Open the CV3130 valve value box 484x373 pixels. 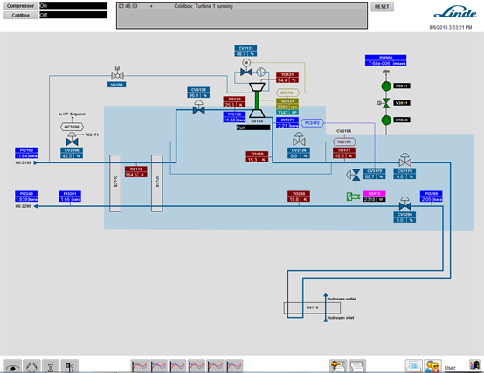click(198, 93)
